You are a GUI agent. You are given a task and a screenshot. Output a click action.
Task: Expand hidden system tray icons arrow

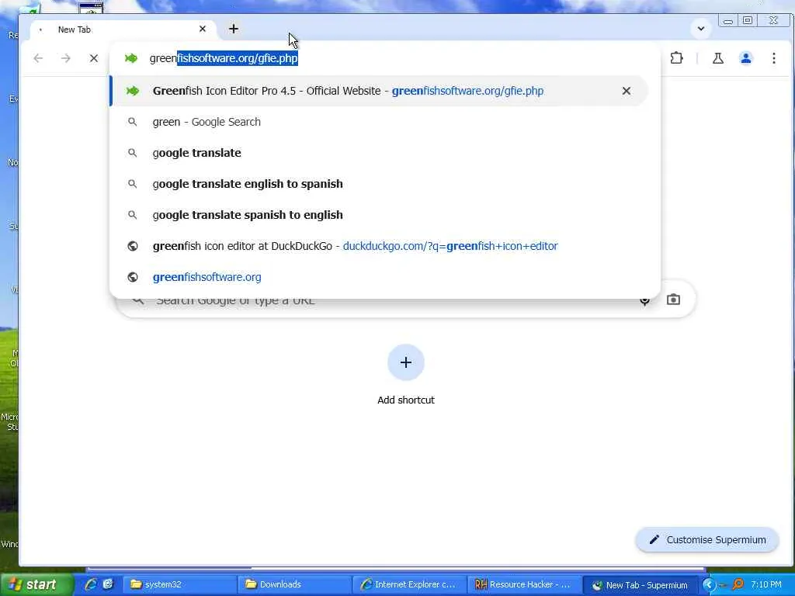click(x=708, y=584)
